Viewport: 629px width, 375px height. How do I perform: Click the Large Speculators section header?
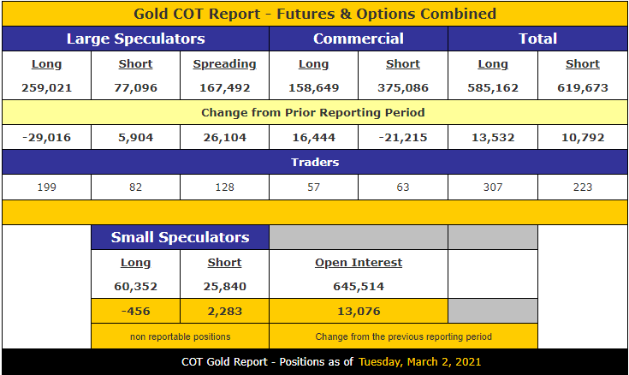135,39
